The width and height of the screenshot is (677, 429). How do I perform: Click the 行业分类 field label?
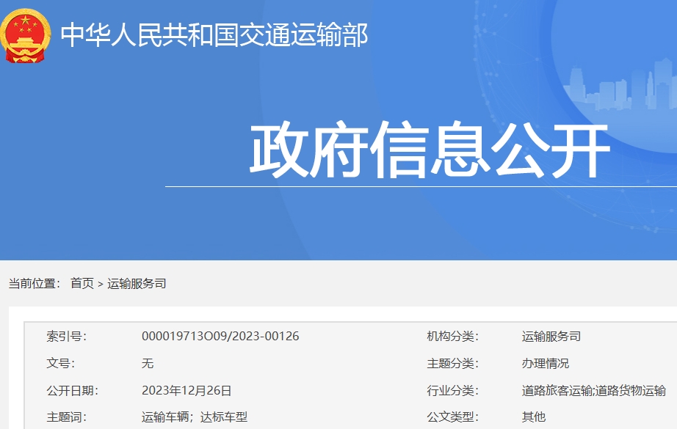click(453, 391)
